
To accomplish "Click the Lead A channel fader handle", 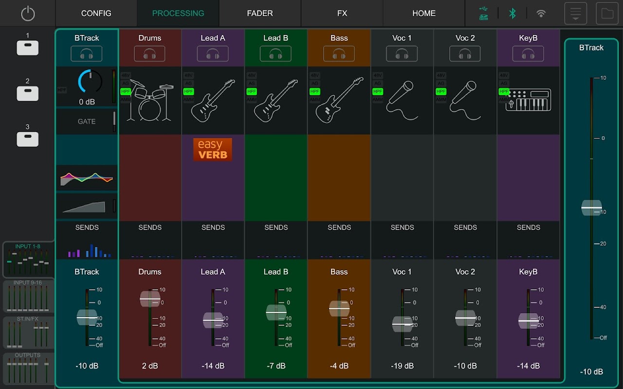I will [x=213, y=320].
